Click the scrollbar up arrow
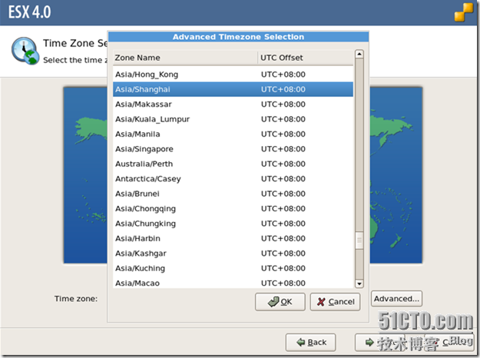The height and width of the screenshot is (358, 480). (359, 55)
